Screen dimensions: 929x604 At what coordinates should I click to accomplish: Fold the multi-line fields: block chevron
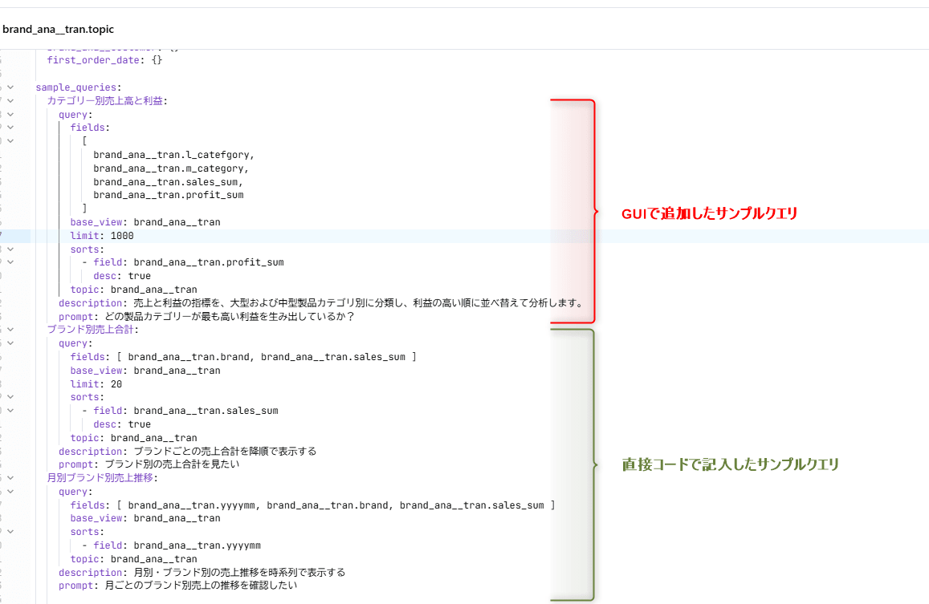pos(10,128)
